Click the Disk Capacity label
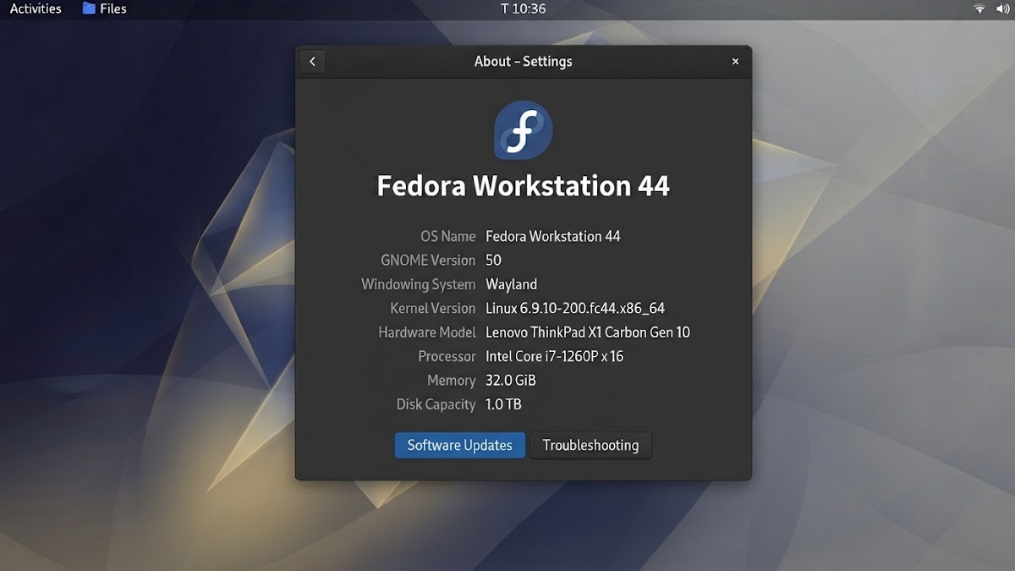 (436, 404)
